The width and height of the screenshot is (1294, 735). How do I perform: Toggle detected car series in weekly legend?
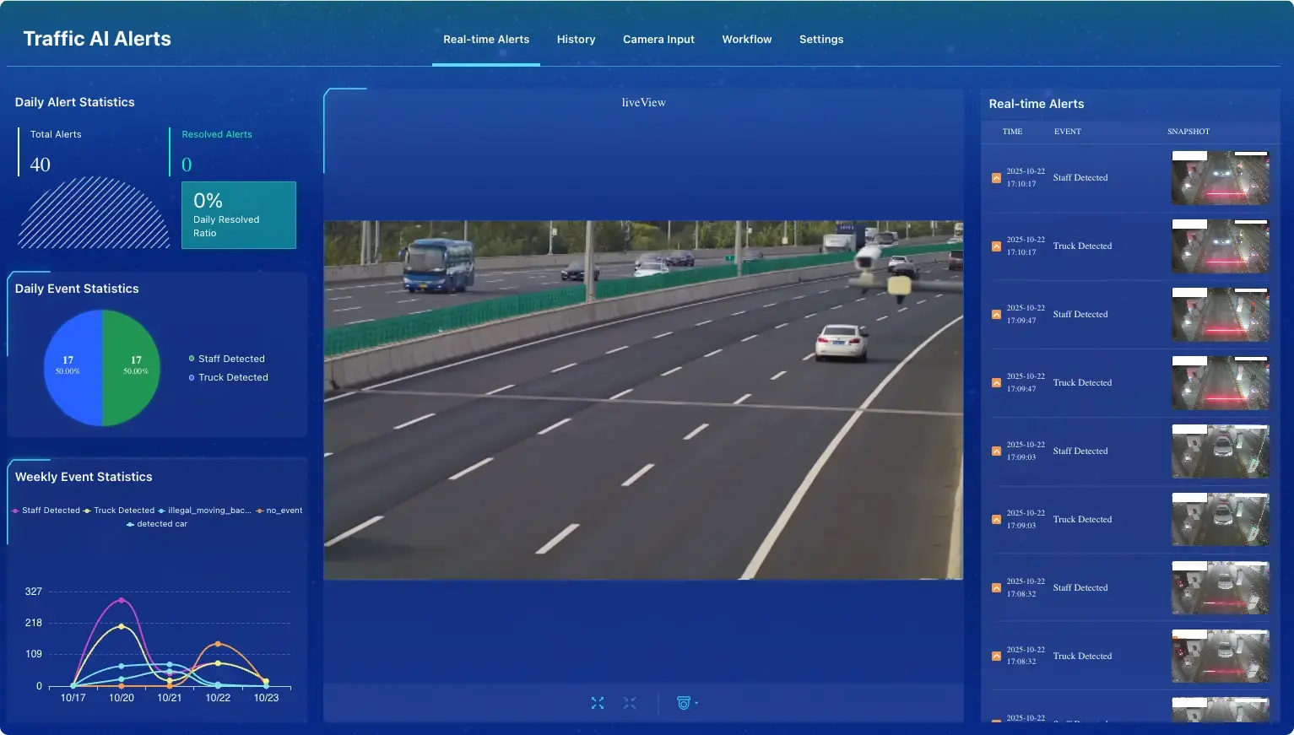click(x=157, y=524)
